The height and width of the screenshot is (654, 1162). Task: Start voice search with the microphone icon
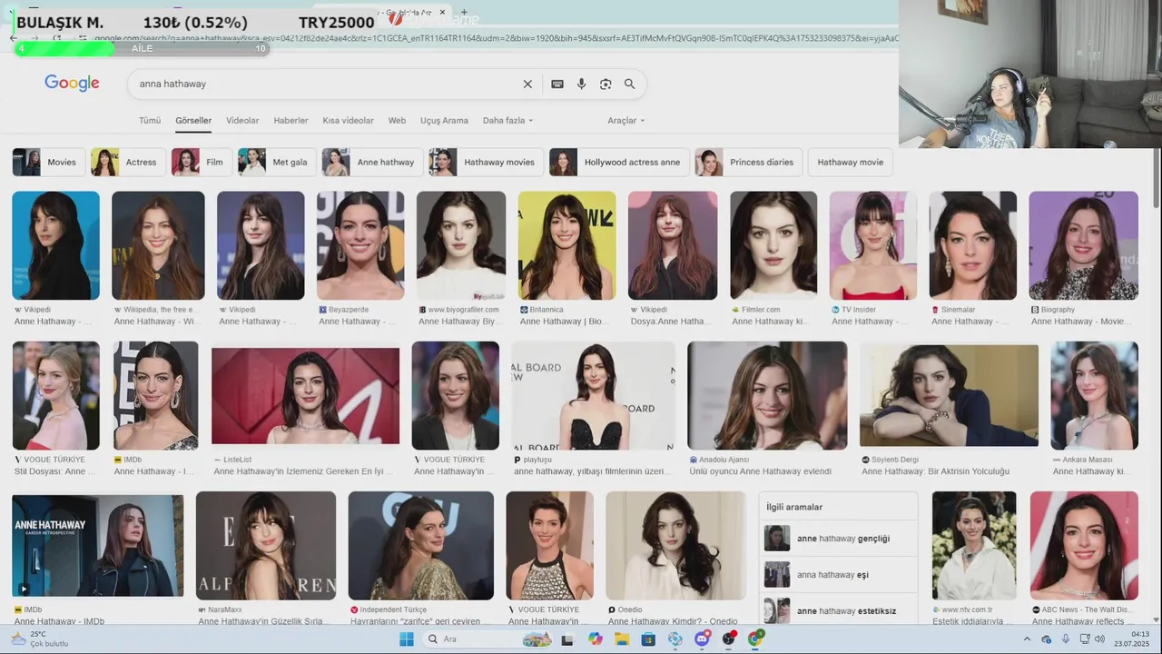pos(582,84)
